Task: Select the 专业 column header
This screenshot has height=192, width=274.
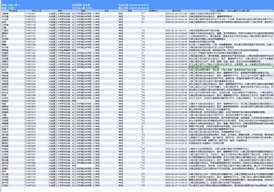Action: (107, 11)
